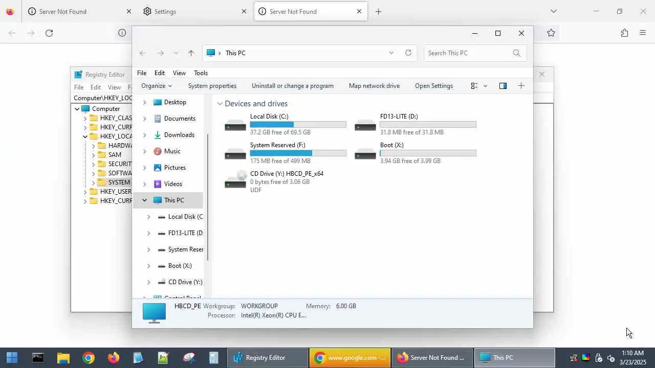Select Pictures in the navigation pane
Viewport: 655px width, 368px height.
coord(175,168)
